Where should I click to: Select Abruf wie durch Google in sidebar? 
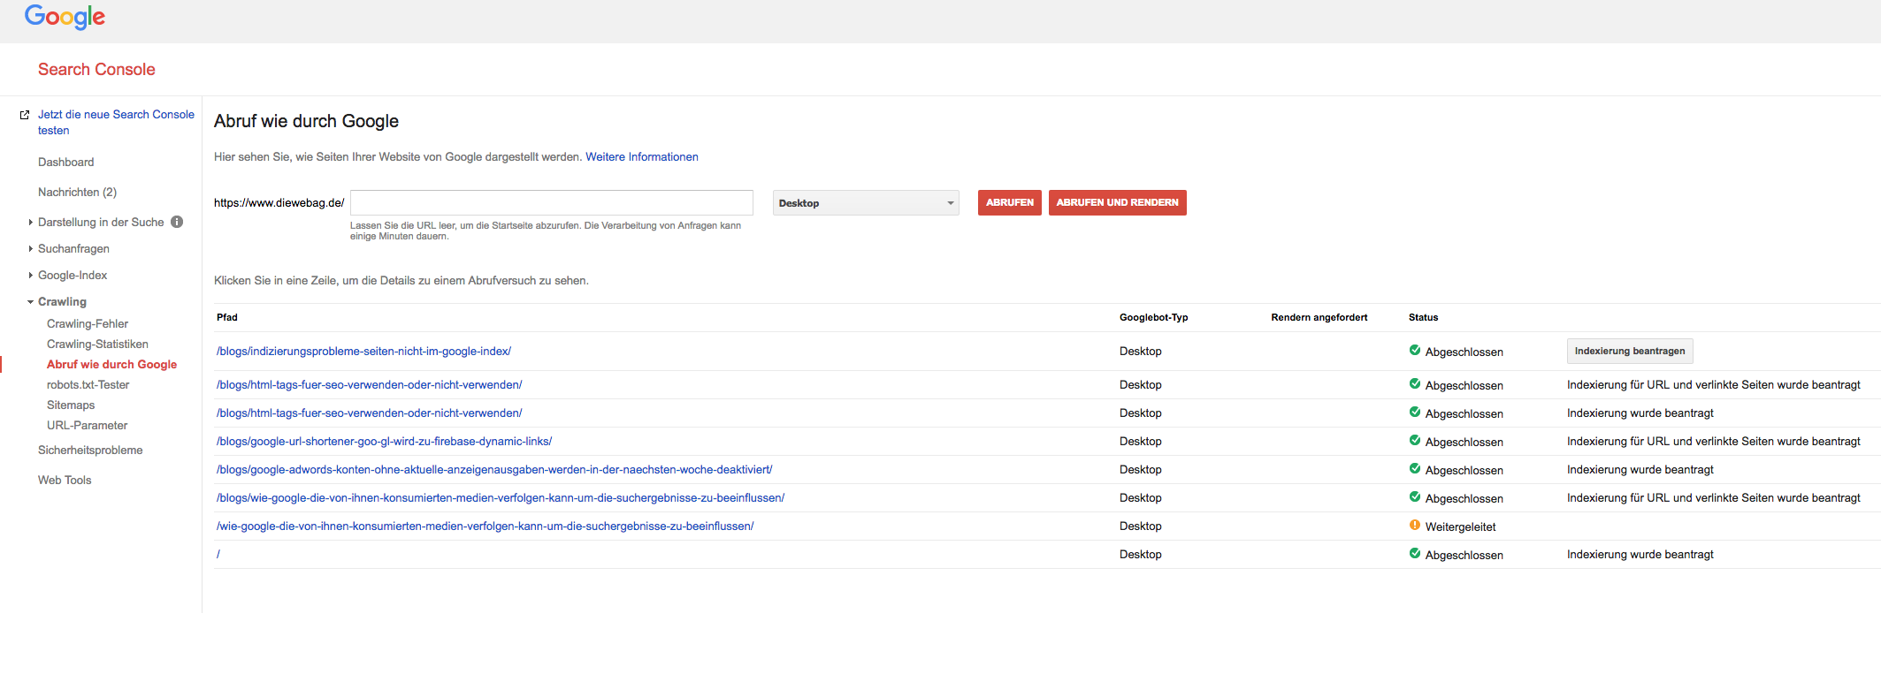point(111,364)
